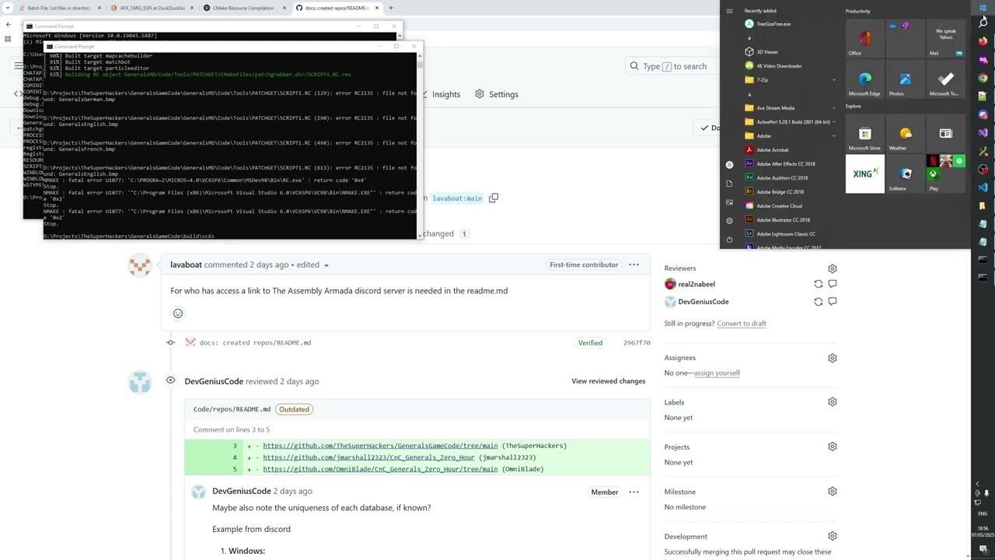Open Firefox from the taskbar
Viewport: 995px width, 560px height.
point(983,41)
